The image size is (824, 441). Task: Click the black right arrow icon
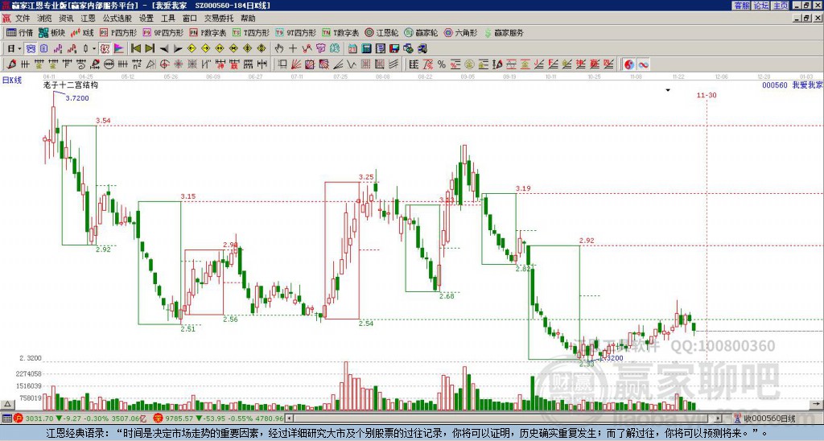178,49
